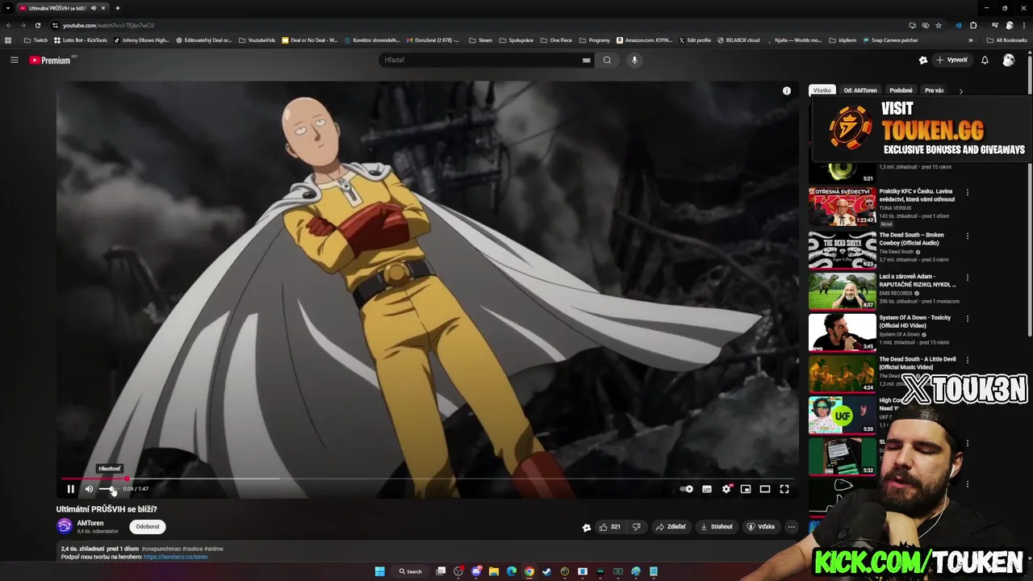Seek on the video progress bar
This screenshot has height=581, width=1033.
pyautogui.click(x=428, y=479)
